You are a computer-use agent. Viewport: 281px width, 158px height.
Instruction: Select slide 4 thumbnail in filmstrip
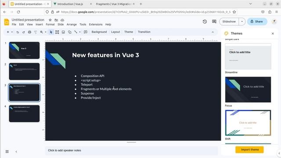click(24, 114)
